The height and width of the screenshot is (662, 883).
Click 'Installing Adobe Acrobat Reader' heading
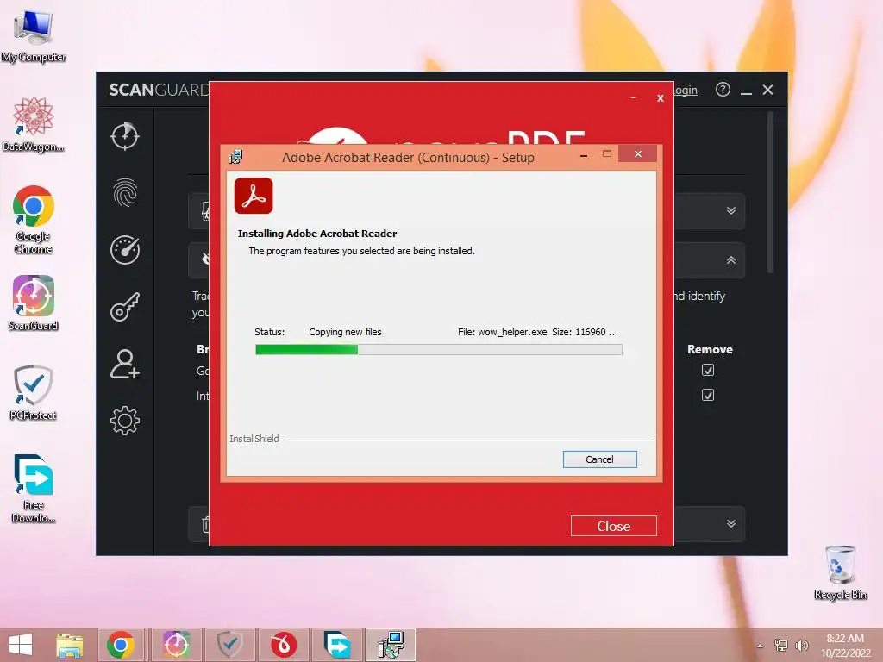tap(317, 234)
